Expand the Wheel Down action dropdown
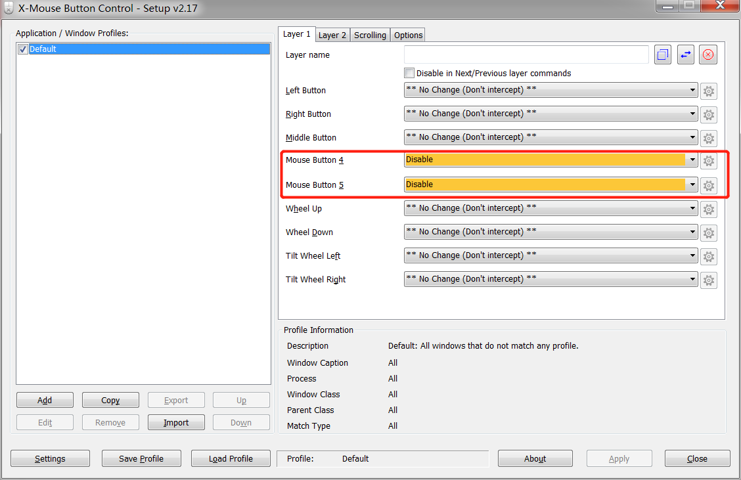 551,232
